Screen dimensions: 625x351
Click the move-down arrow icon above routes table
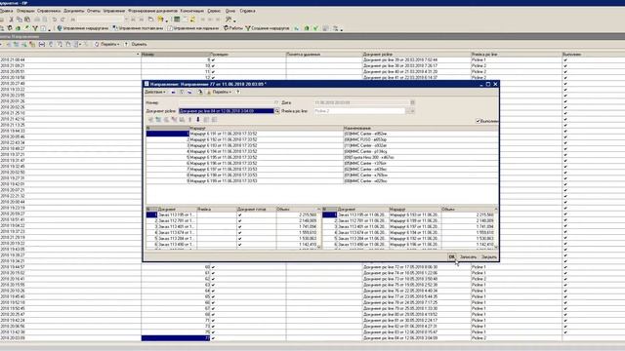click(198, 119)
